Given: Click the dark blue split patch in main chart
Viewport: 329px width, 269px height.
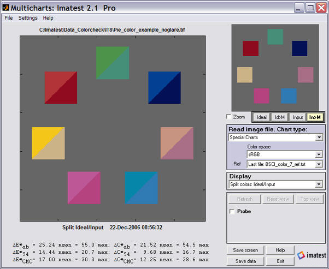Looking at the screenshot, I should (x=164, y=87).
